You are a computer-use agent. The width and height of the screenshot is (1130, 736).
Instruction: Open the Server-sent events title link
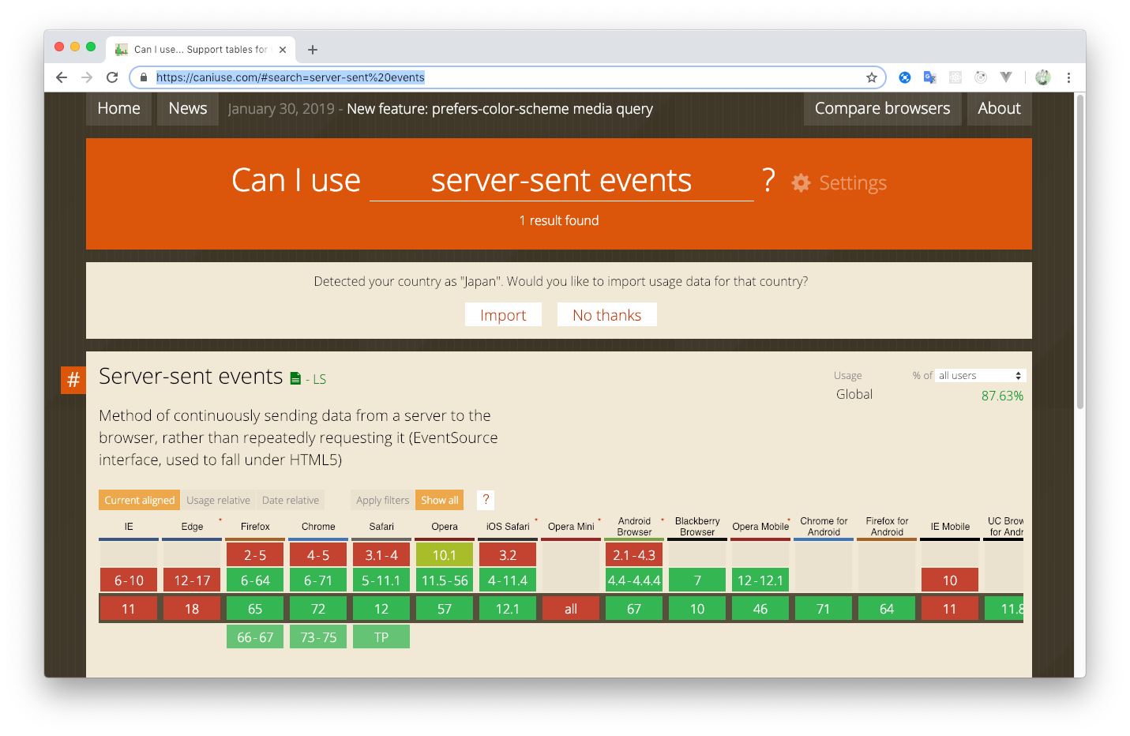(190, 377)
